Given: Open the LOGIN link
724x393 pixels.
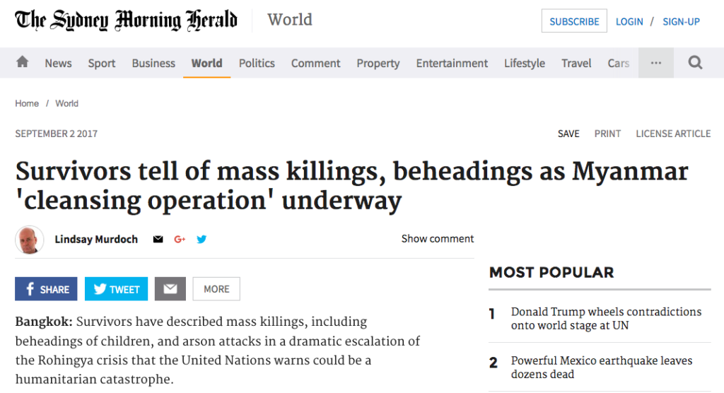Looking at the screenshot, I should click(629, 22).
